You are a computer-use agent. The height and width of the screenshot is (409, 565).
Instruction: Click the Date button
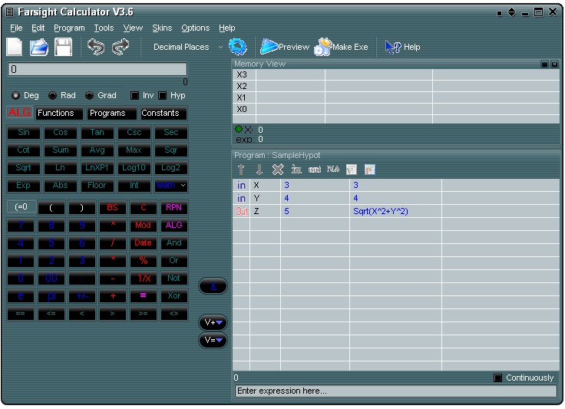click(x=143, y=242)
